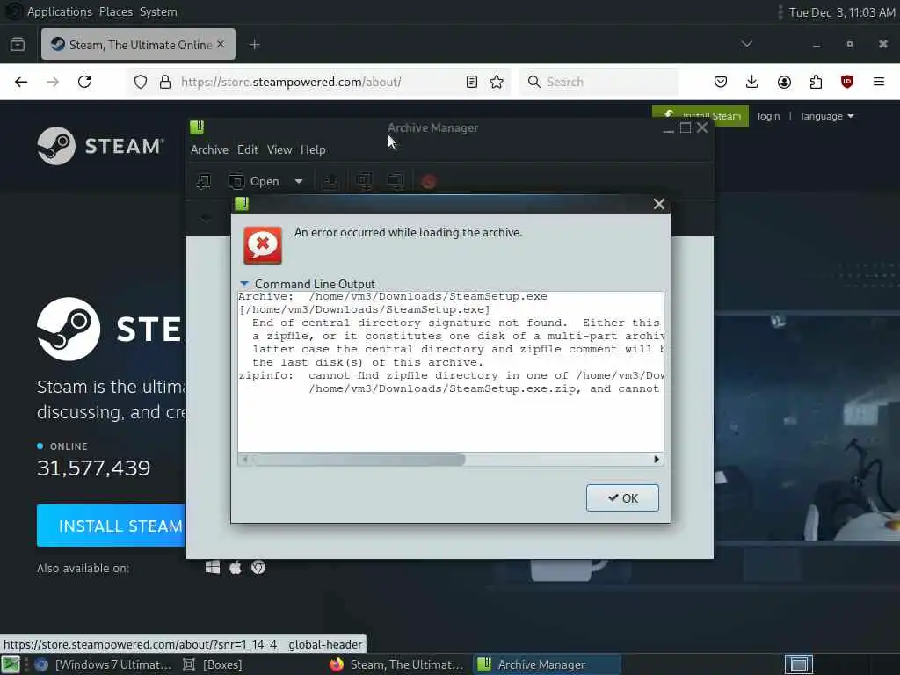
Task: Open the Places menu in top panel
Action: (115, 11)
